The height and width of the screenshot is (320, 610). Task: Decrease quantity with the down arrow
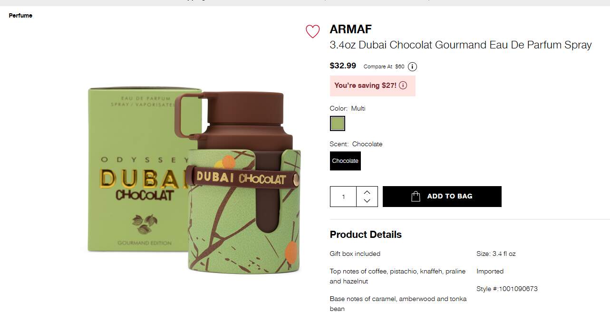tap(367, 201)
